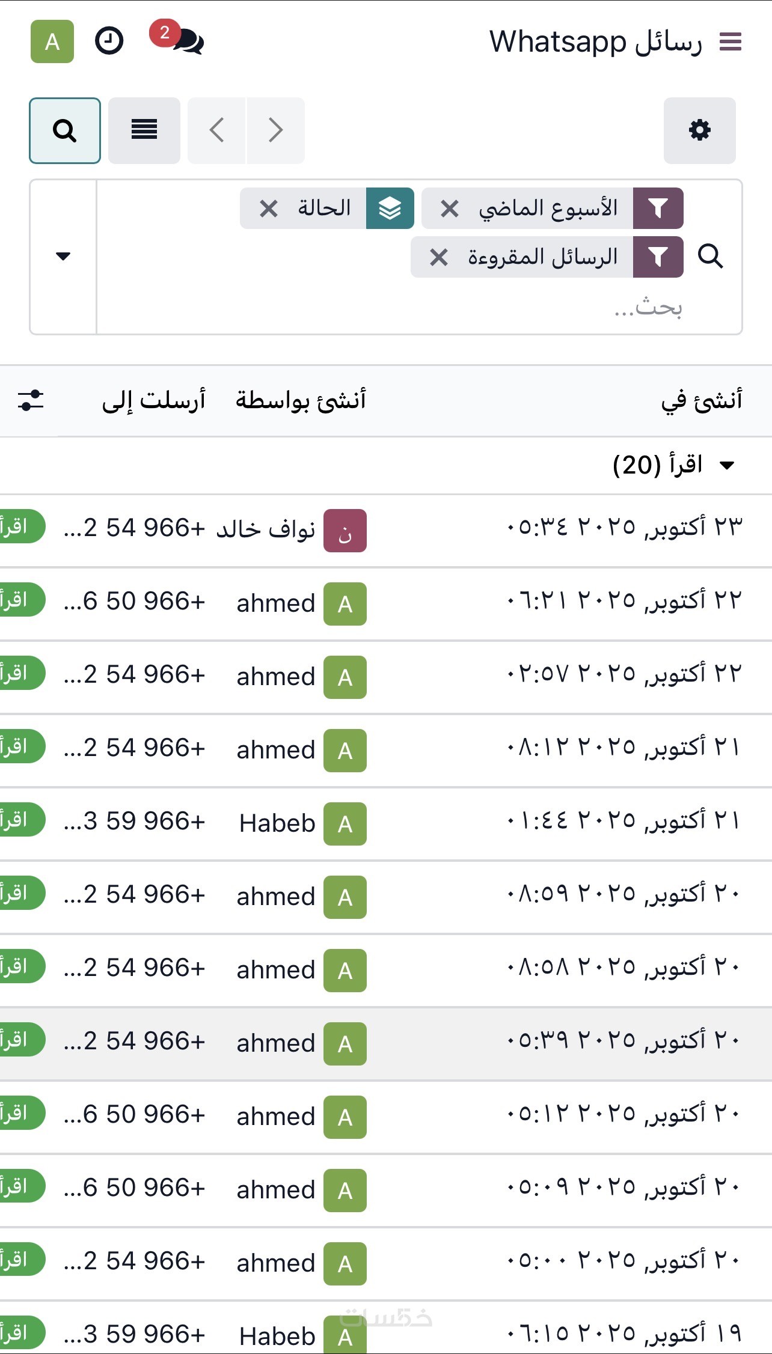
Task: Remove the الرسائل المقروءة filter
Action: 439,257
